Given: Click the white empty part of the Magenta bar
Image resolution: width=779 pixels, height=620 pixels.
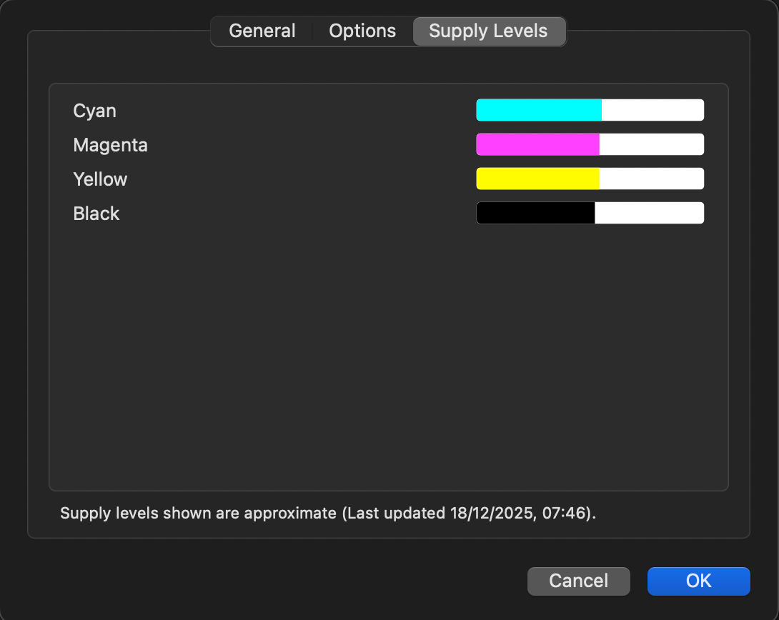Looking at the screenshot, I should [x=651, y=144].
